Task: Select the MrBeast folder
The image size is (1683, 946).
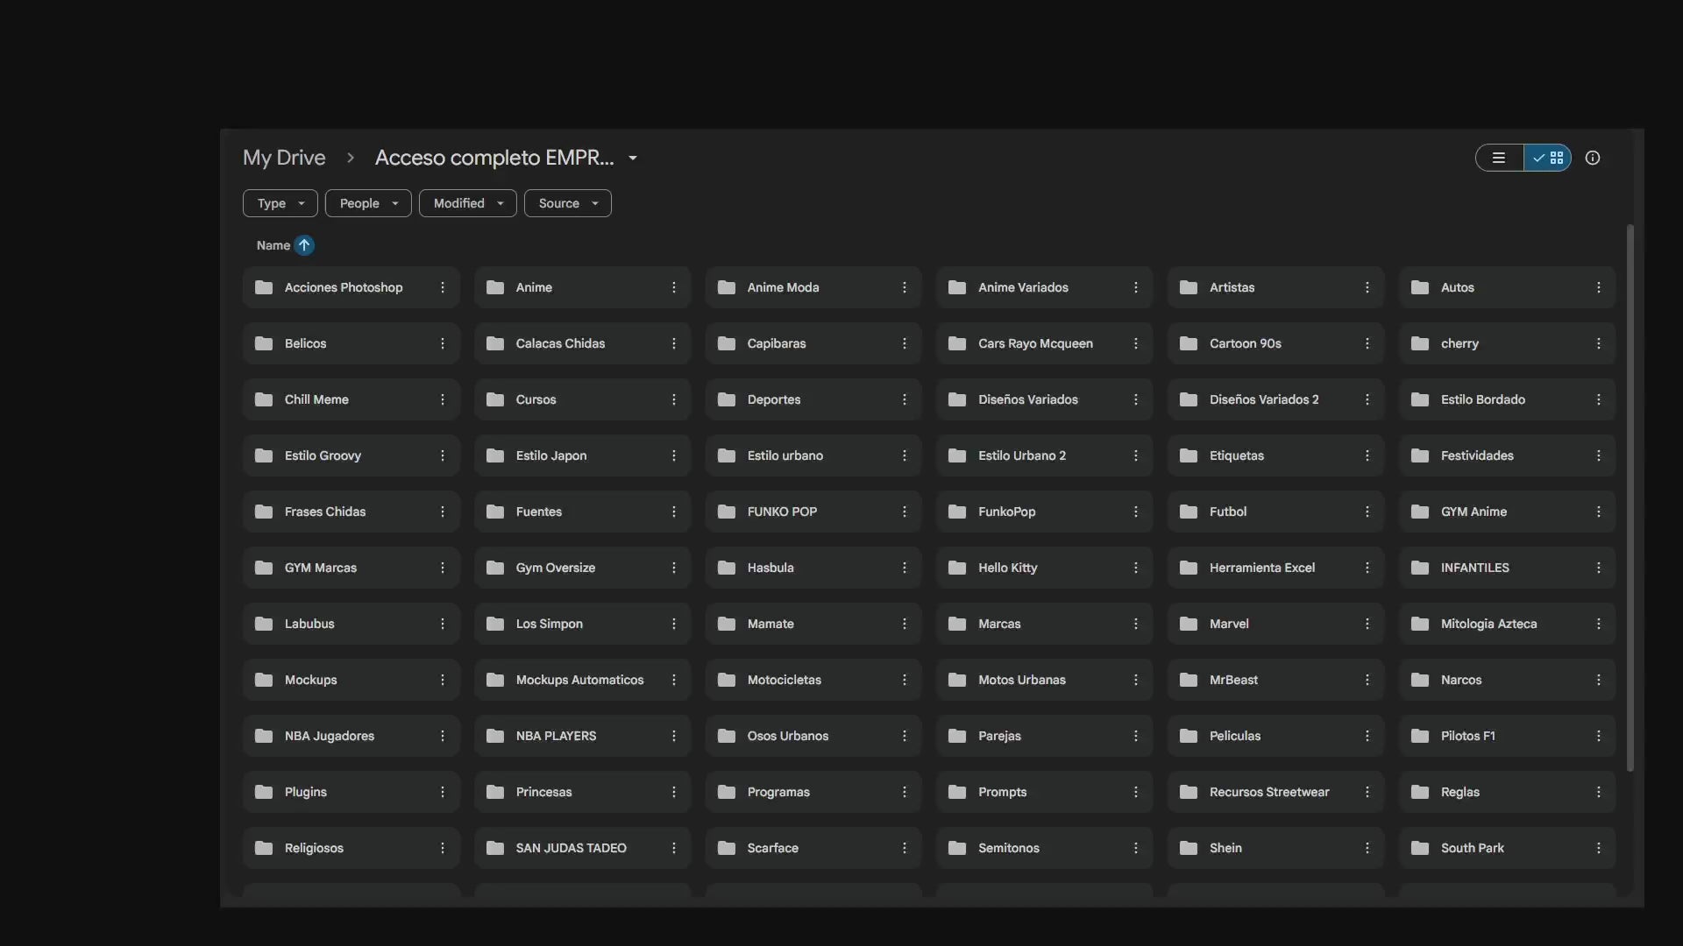Action: pos(1275,680)
